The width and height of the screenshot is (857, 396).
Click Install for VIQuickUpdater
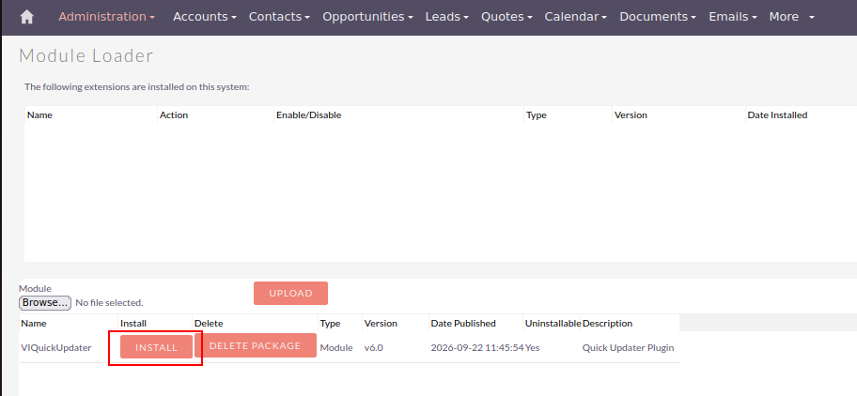point(156,347)
